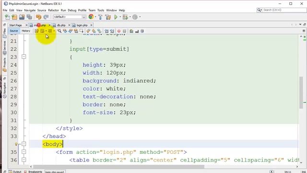Viewport: 307px width, 173px height.
Task: Switch to the db.php tab
Action: (61, 25)
